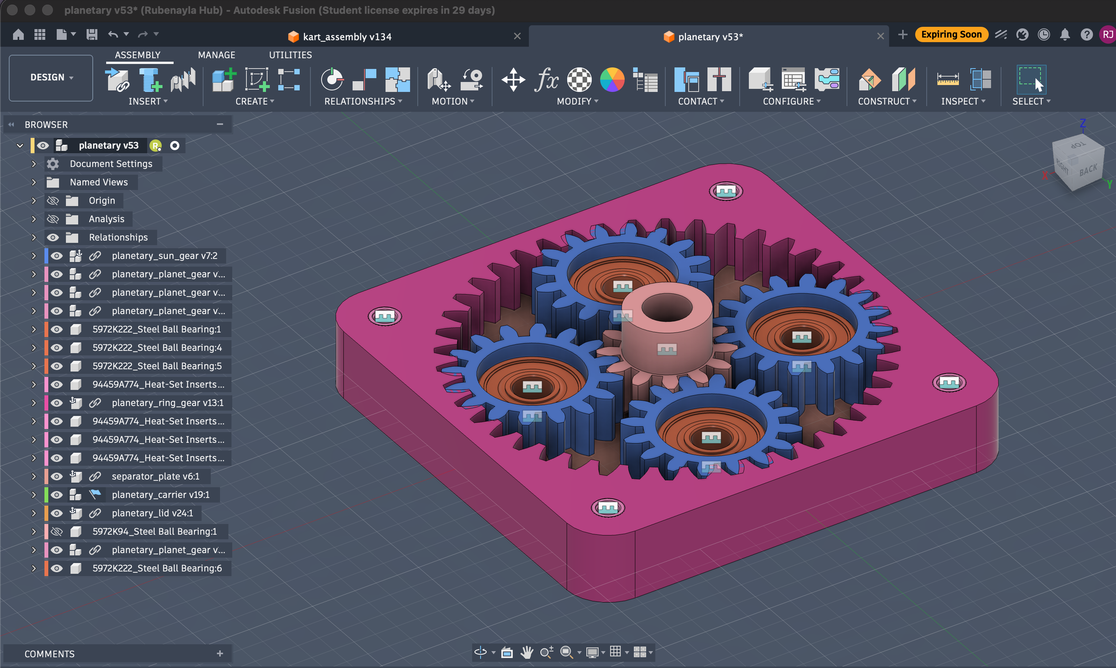Open the MODIFY dropdown menu

(578, 101)
